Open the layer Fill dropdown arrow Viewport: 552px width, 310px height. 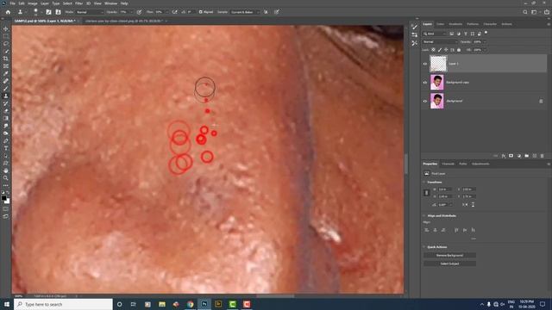pyautogui.click(x=485, y=50)
